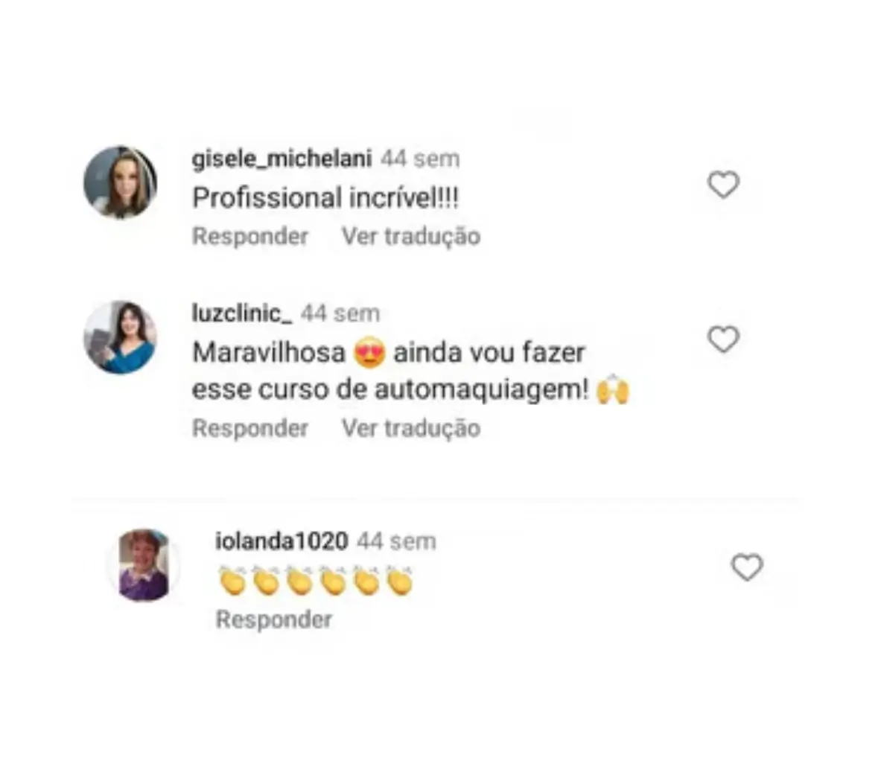Like iolanda1020's comment with the heart
The width and height of the screenshot is (878, 778).
[x=747, y=567]
